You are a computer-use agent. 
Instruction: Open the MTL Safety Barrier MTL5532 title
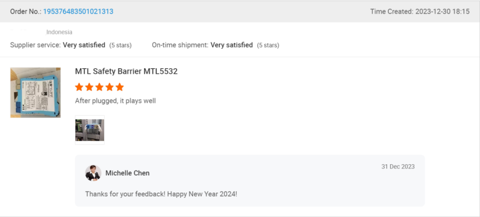126,72
